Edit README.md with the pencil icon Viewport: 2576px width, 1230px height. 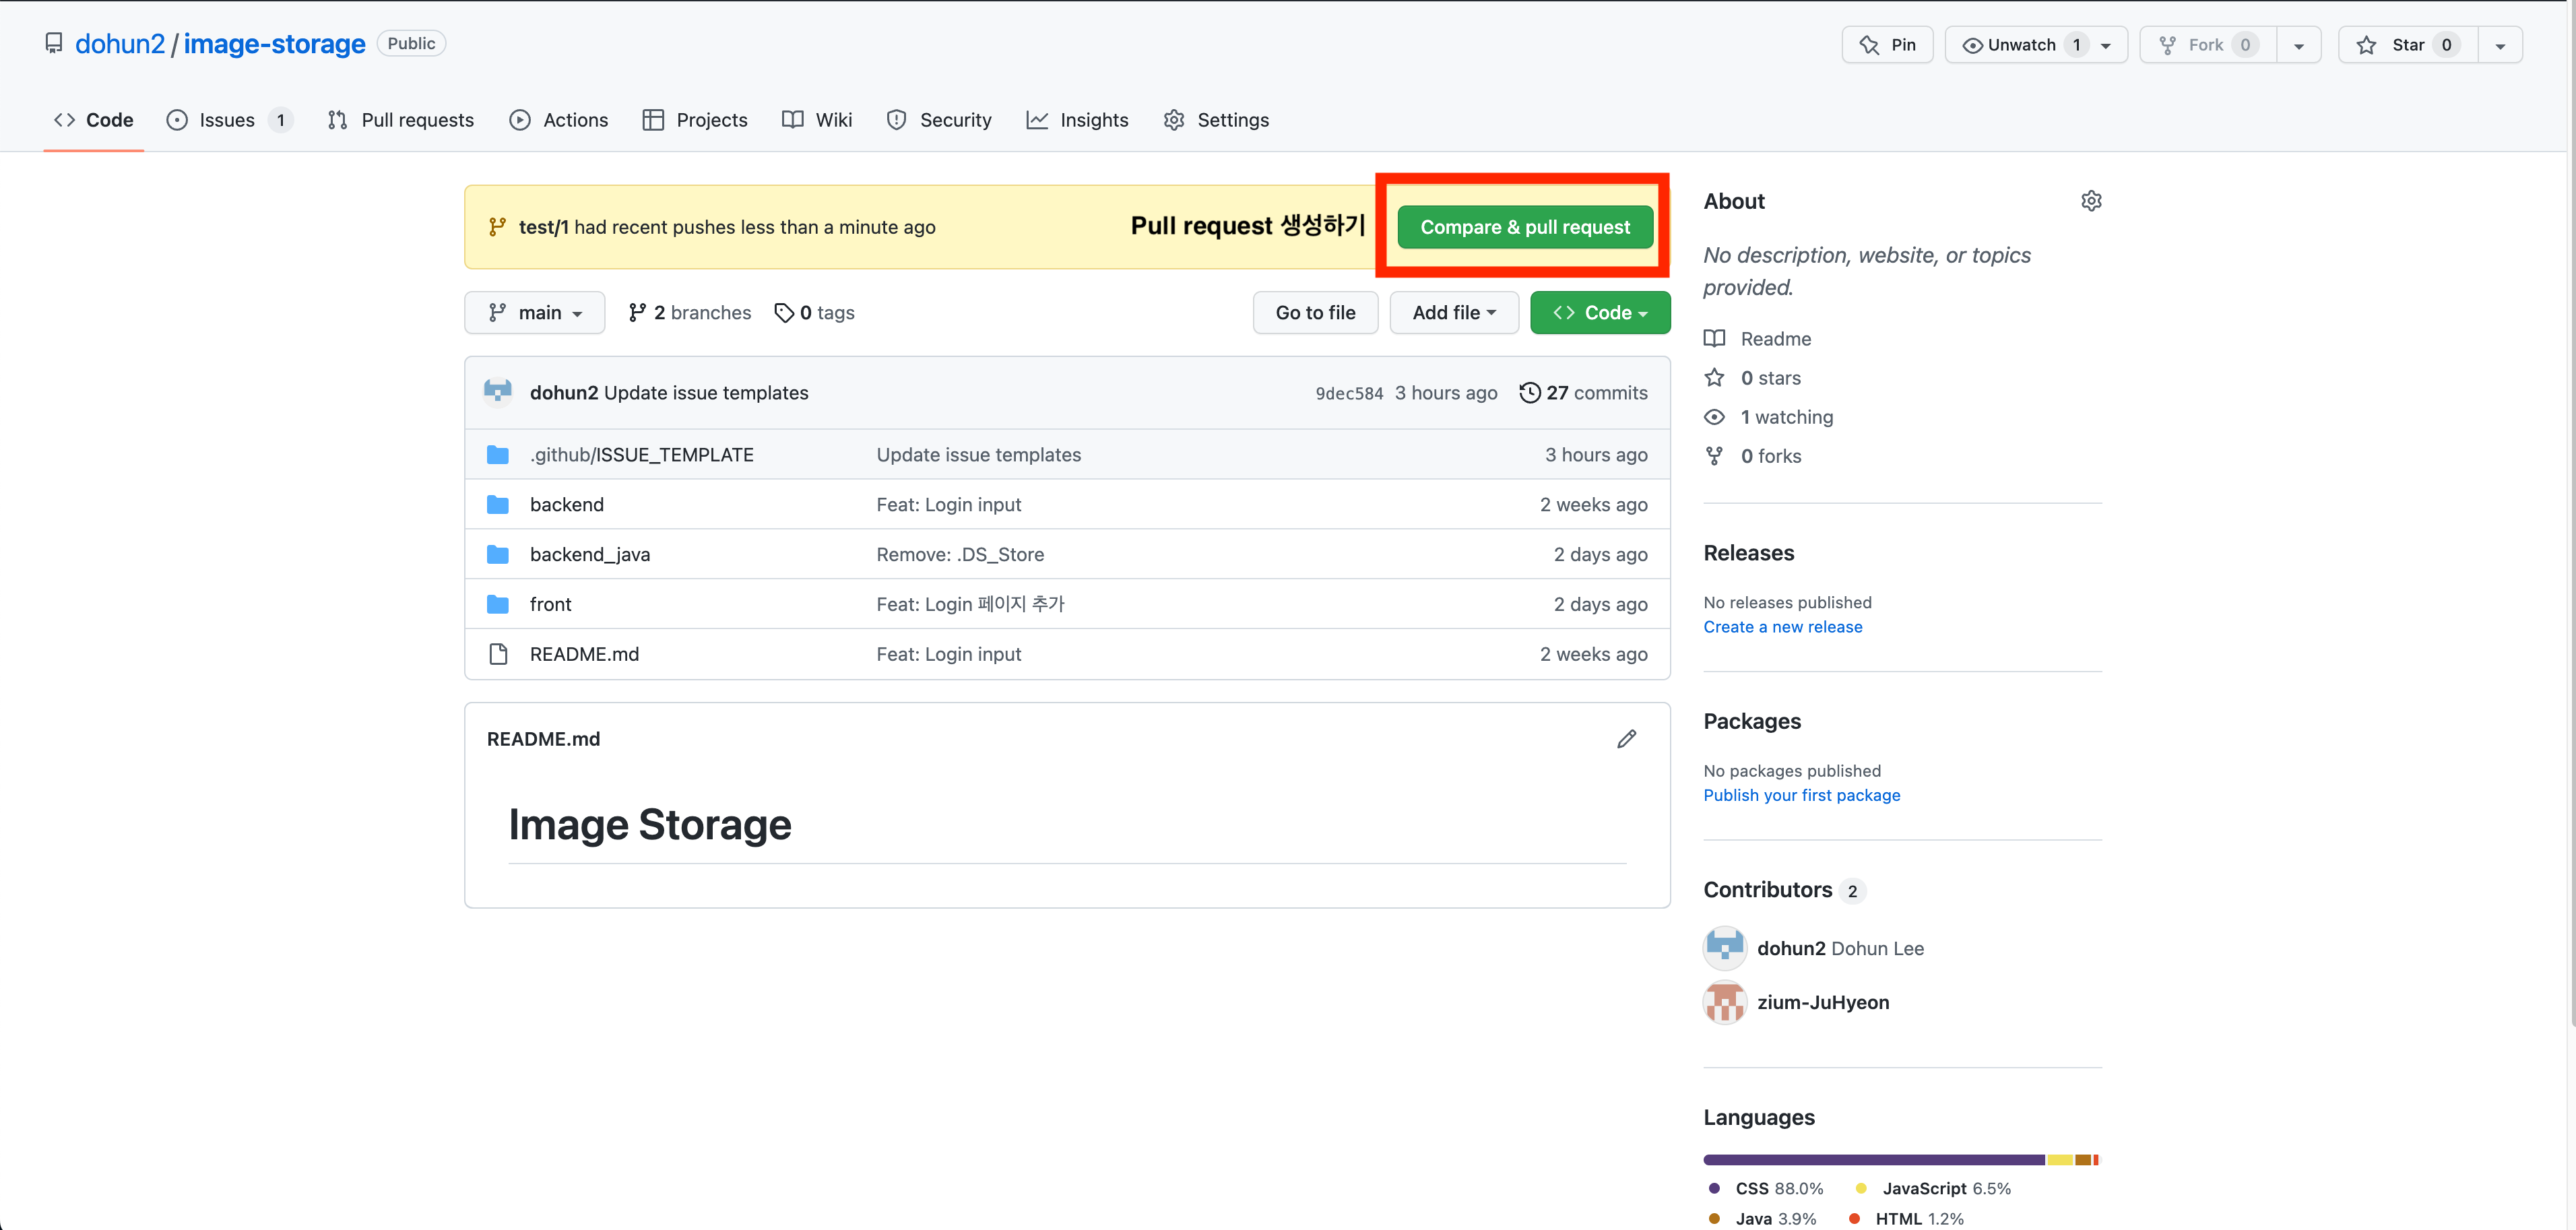(x=1626, y=739)
